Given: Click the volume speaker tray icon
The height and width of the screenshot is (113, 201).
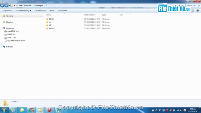Looking at the screenshot, I should pos(181,110).
